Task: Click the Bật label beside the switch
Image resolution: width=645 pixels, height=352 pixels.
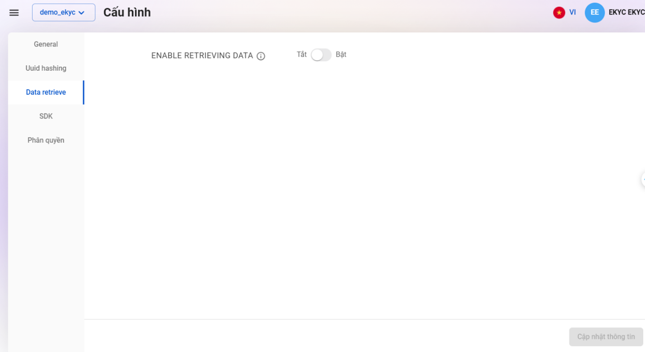Action: [341, 54]
